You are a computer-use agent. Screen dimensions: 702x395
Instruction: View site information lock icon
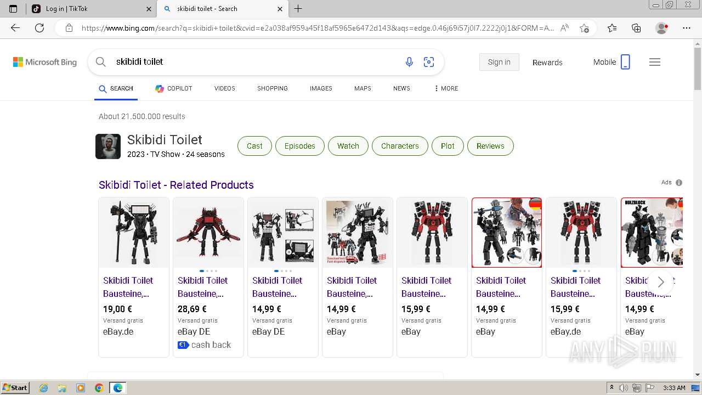coord(69,28)
